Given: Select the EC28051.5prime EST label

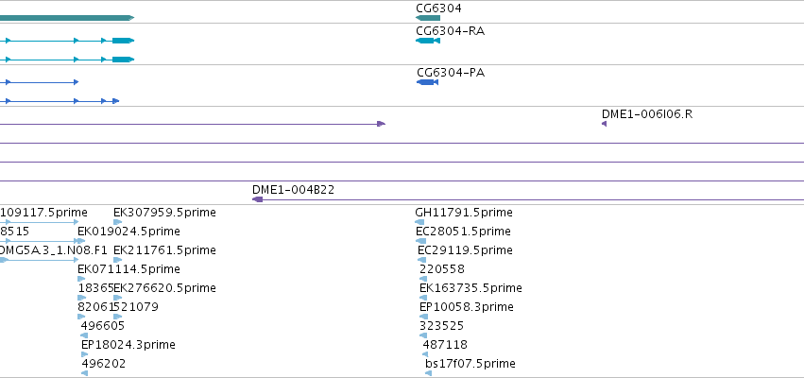Looking at the screenshot, I should (x=463, y=232).
